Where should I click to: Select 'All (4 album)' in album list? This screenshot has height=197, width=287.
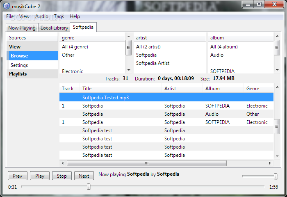click(x=241, y=47)
